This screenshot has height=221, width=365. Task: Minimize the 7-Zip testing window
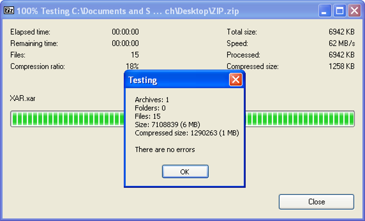(325, 11)
